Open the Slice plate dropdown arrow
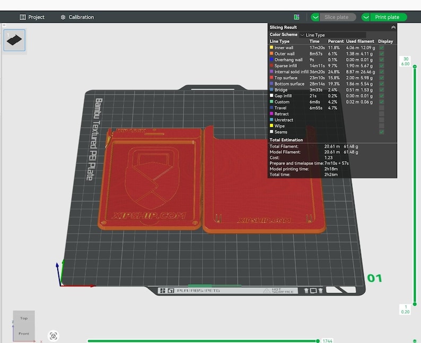Screen dimensions: 421x343 315,17
